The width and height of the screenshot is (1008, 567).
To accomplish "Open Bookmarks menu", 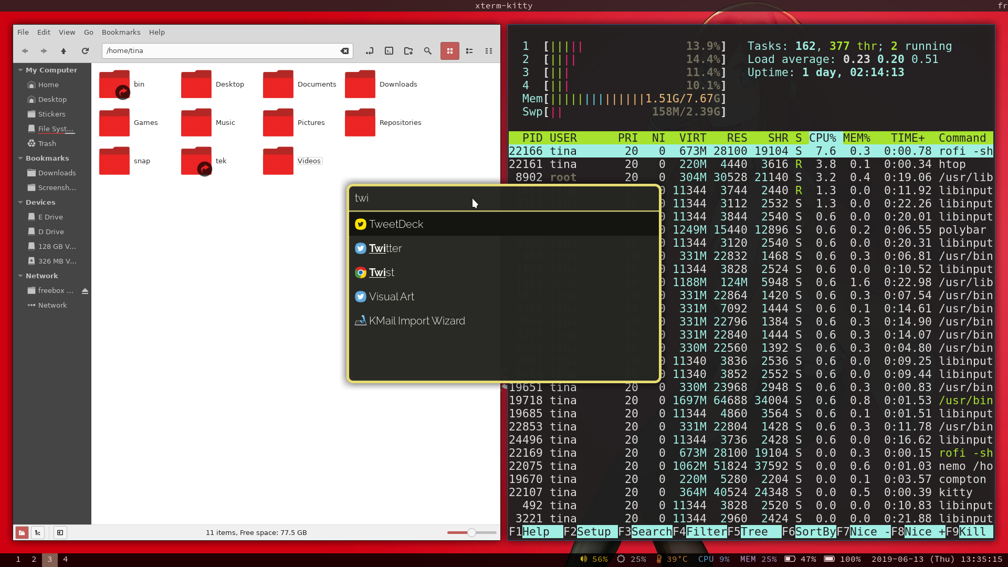I will tap(121, 32).
